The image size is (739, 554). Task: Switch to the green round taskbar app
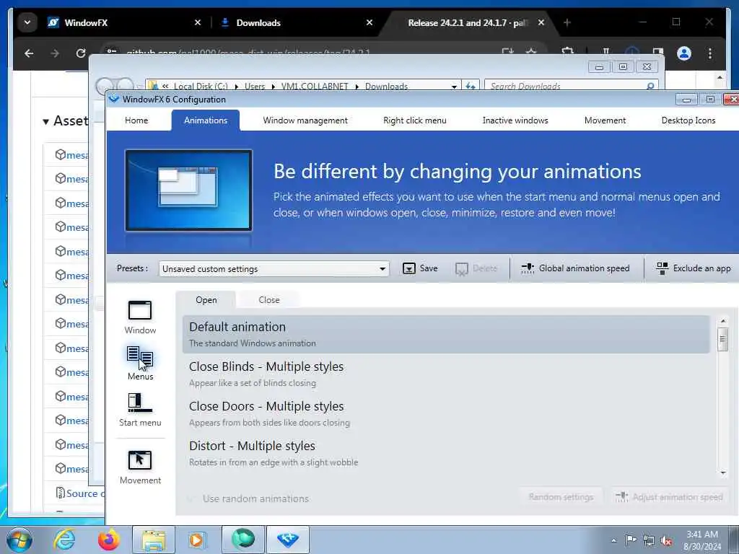point(242,540)
